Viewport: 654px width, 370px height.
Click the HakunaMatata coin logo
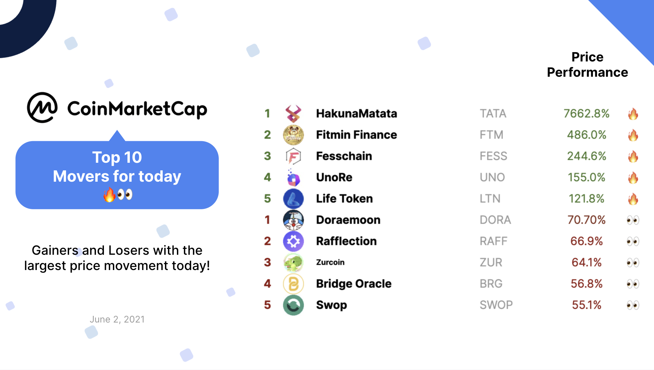coord(293,114)
